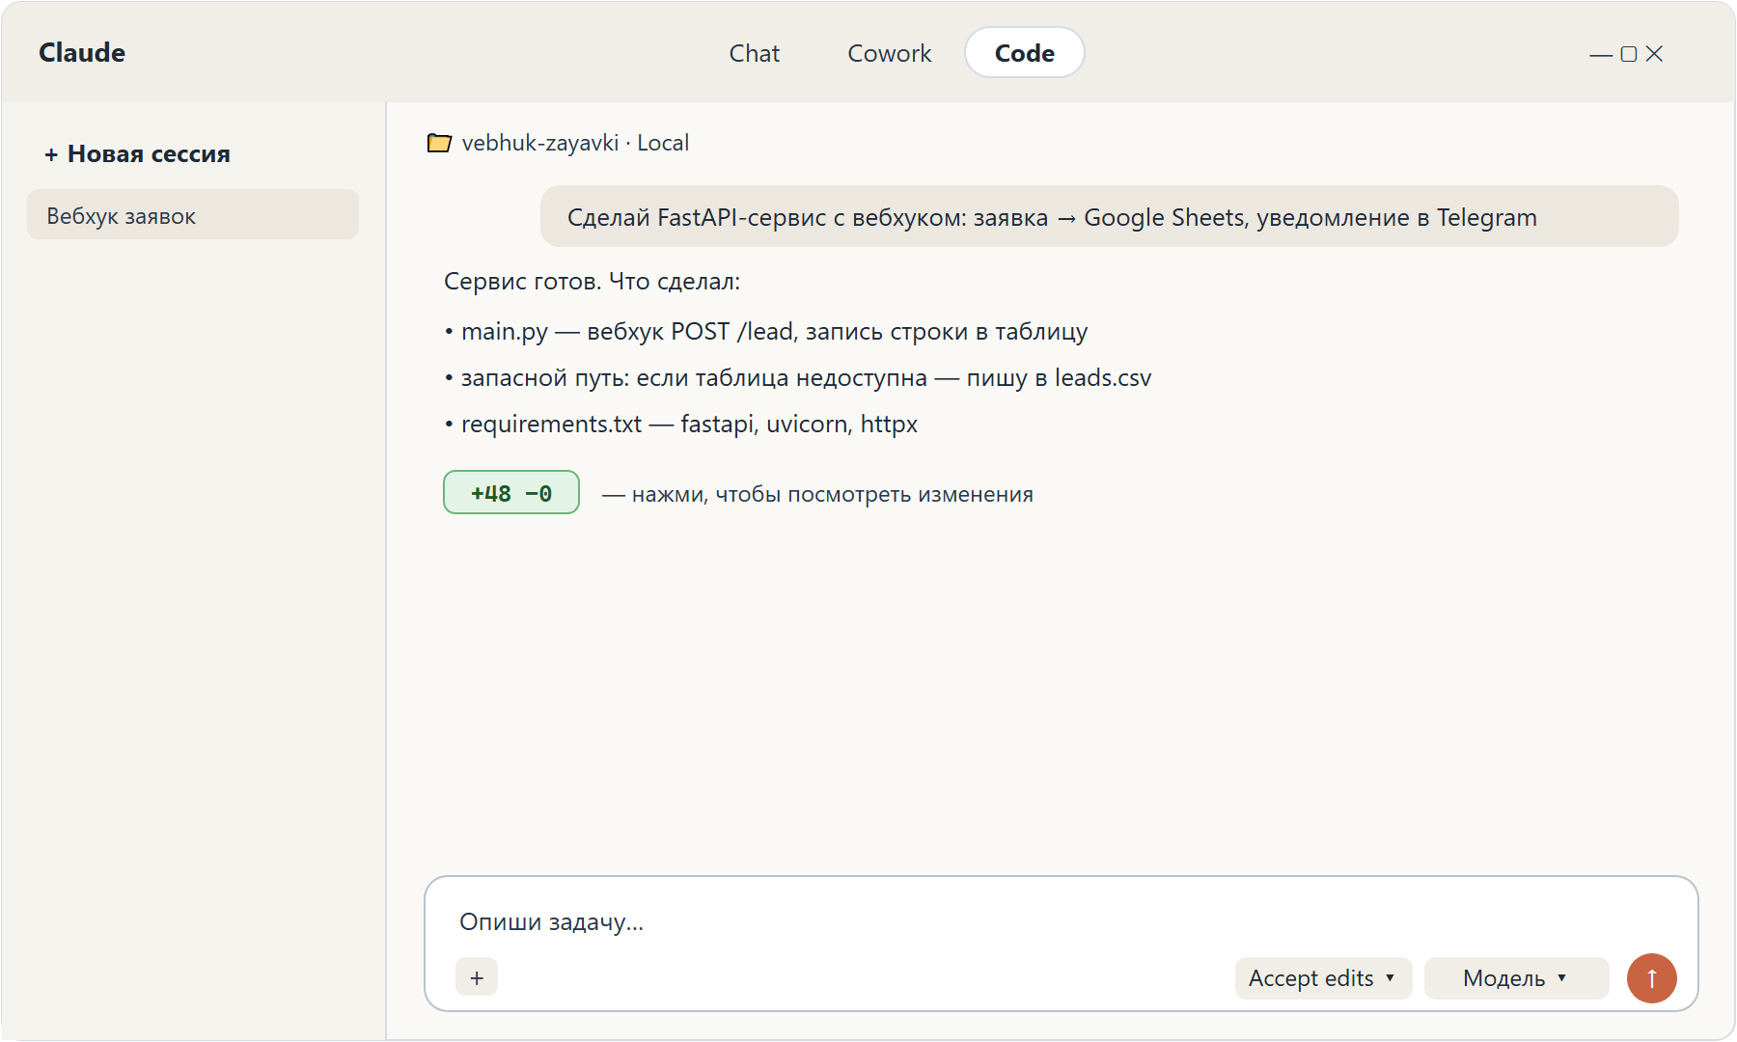Start a new session with Новая сессия
The width and height of the screenshot is (1737, 1042).
tap(137, 154)
